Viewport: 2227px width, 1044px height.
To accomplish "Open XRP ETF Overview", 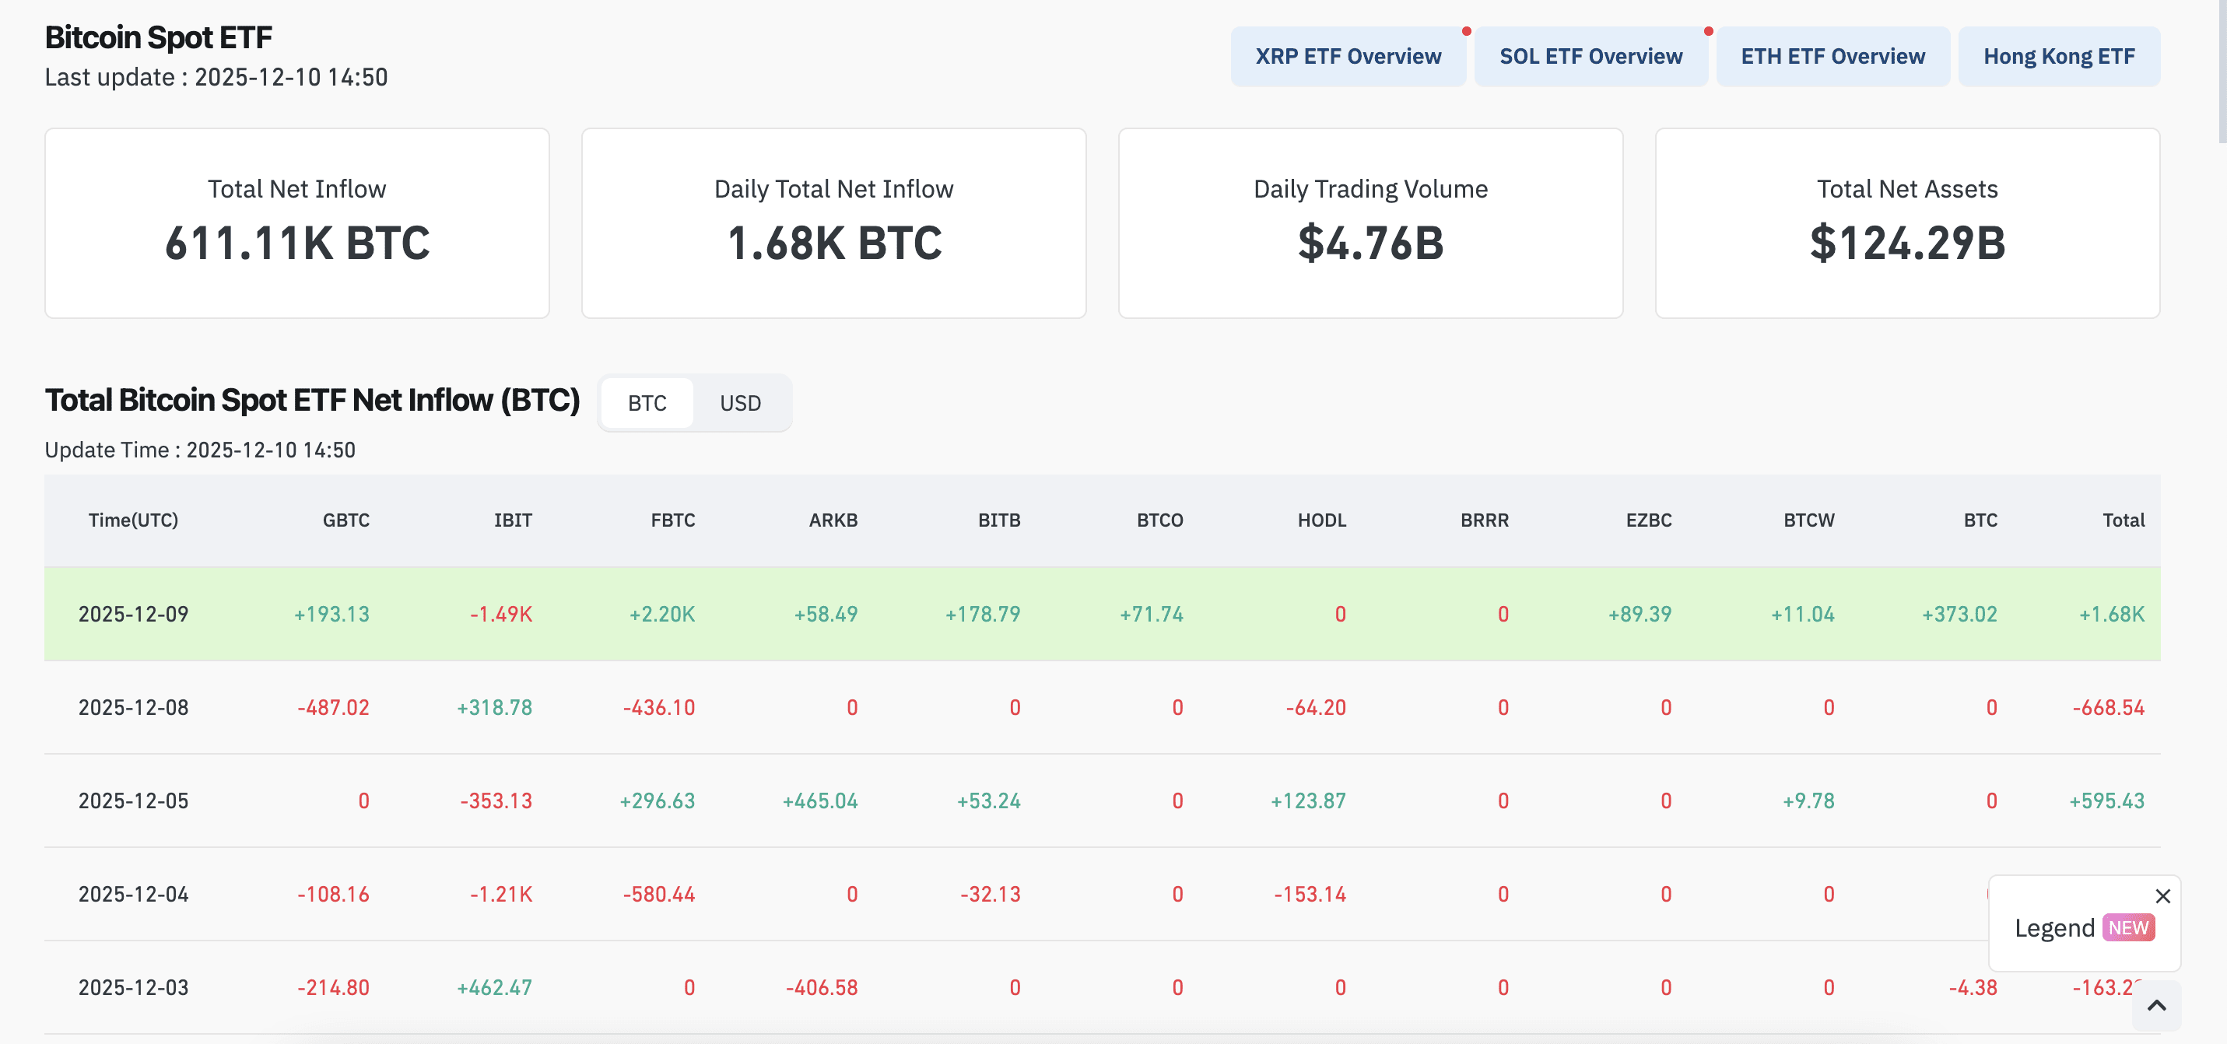I will click(x=1347, y=56).
